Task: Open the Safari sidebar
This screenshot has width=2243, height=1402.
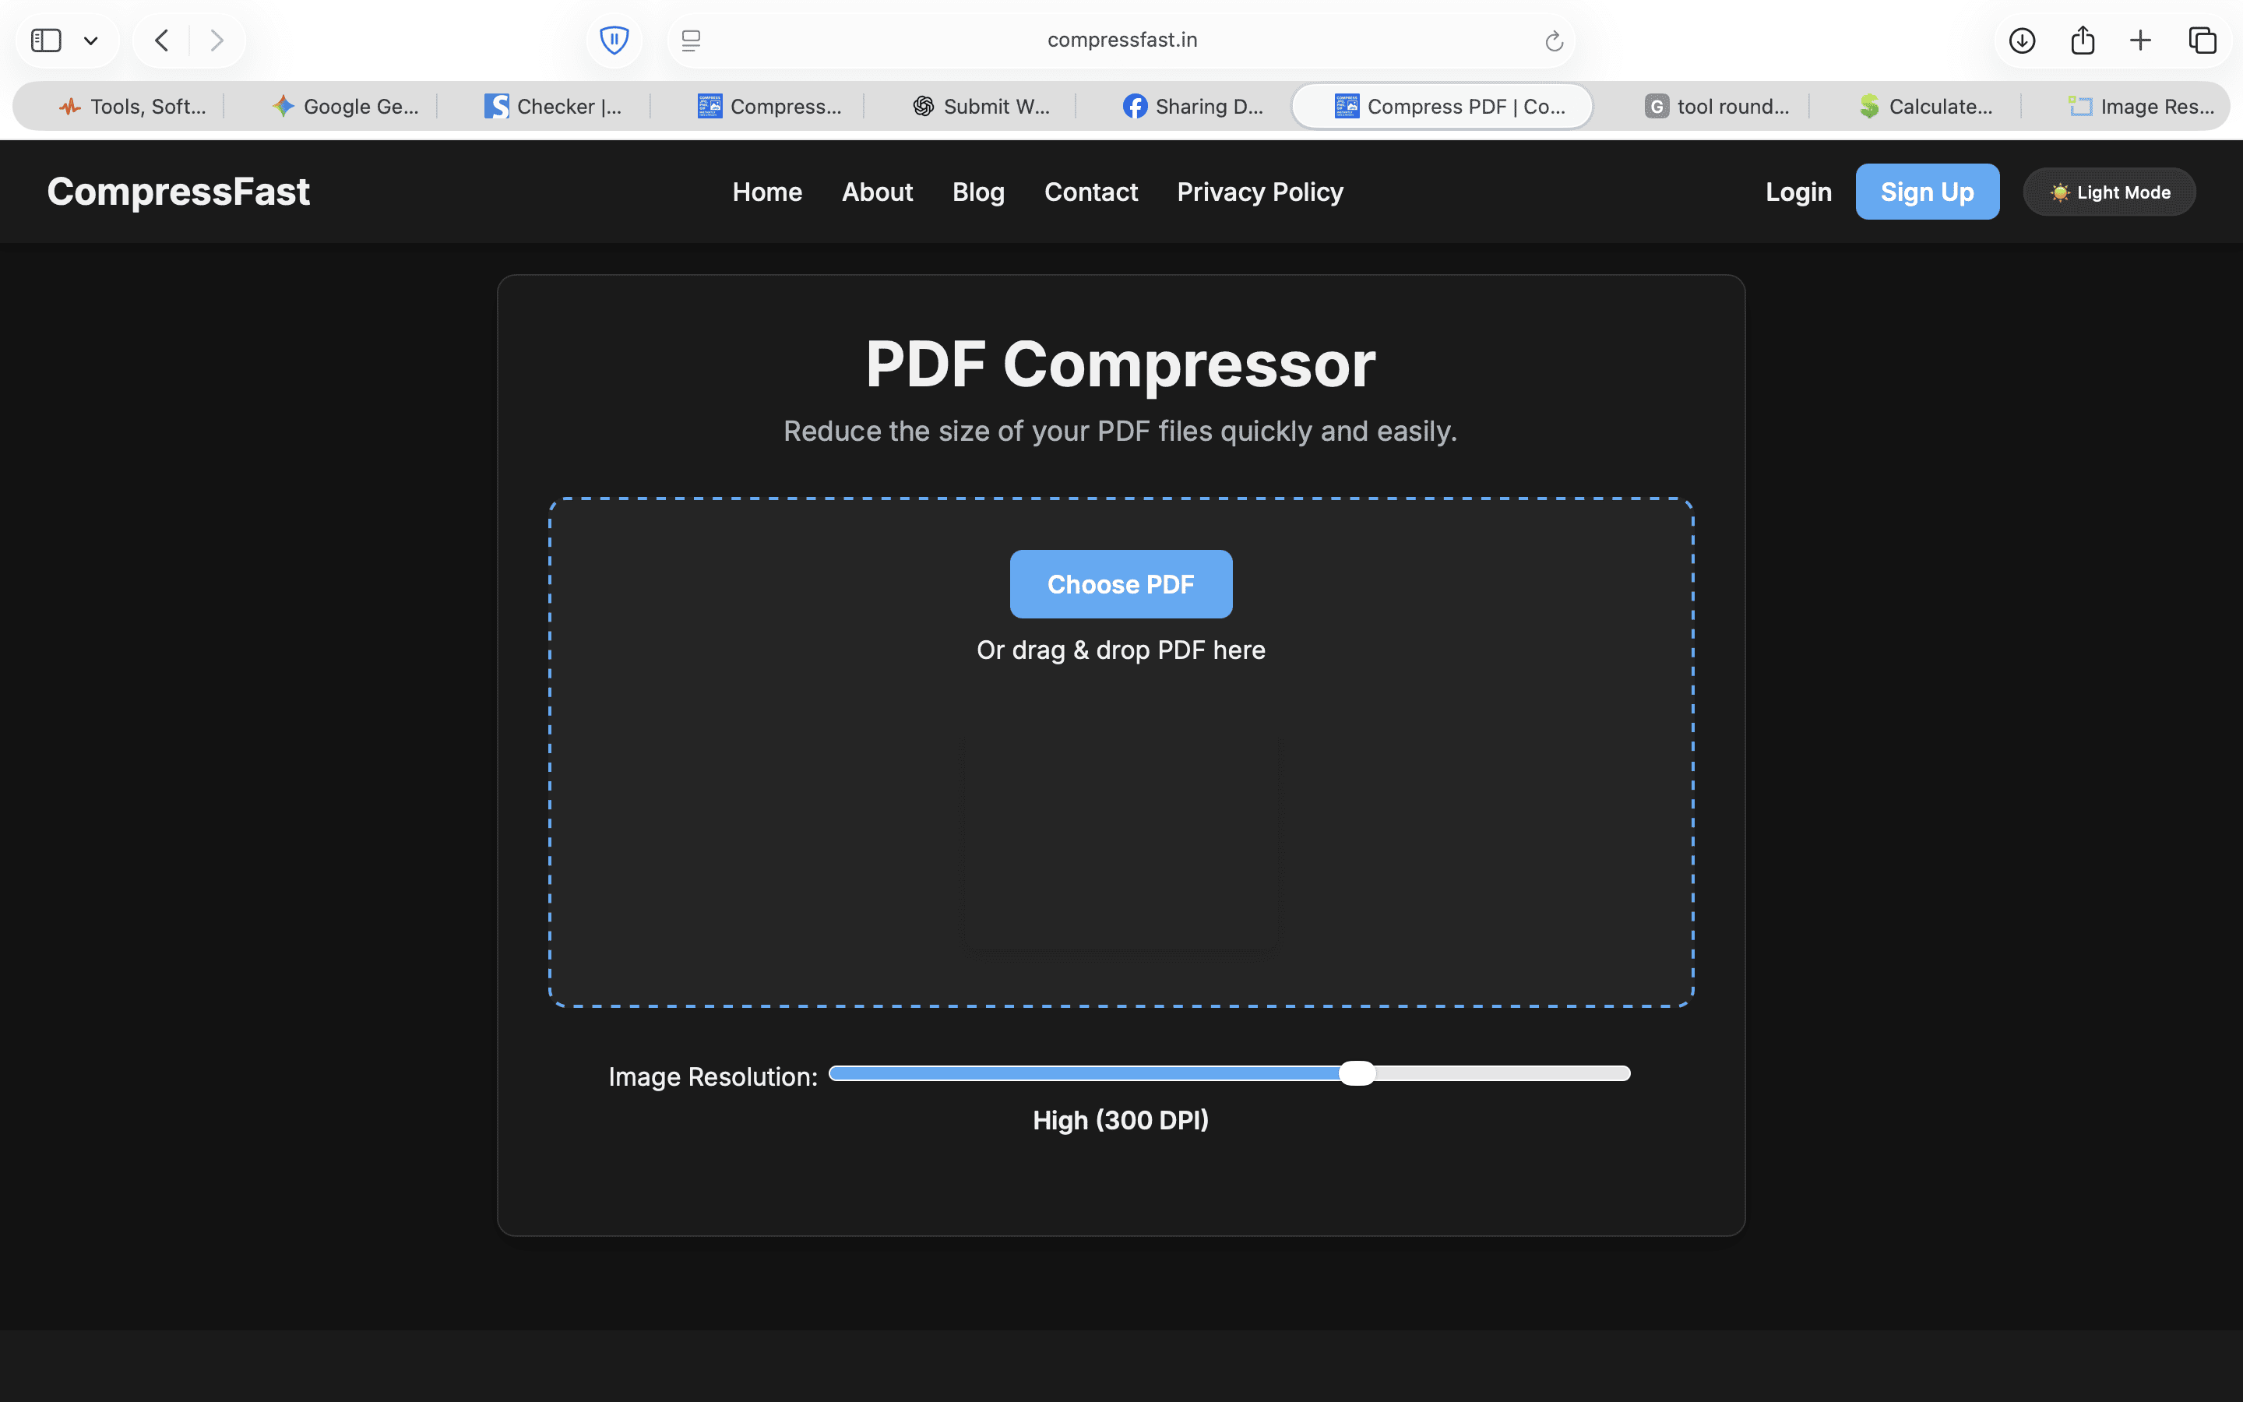Action: point(45,40)
